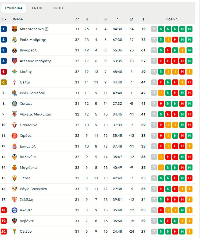Sort standings by the ΔΓ goal difference header
Image resolution: width=200 pixels, height=238 pixels.
tap(132, 19)
